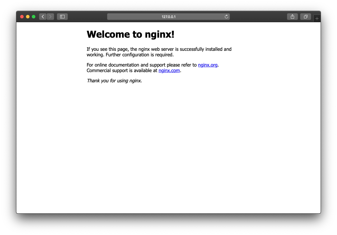Click the yellow minimize traffic light
This screenshot has width=337, height=235.
28,17
